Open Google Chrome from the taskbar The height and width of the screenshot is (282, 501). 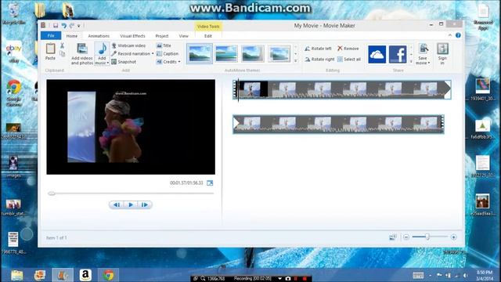(x=108, y=275)
